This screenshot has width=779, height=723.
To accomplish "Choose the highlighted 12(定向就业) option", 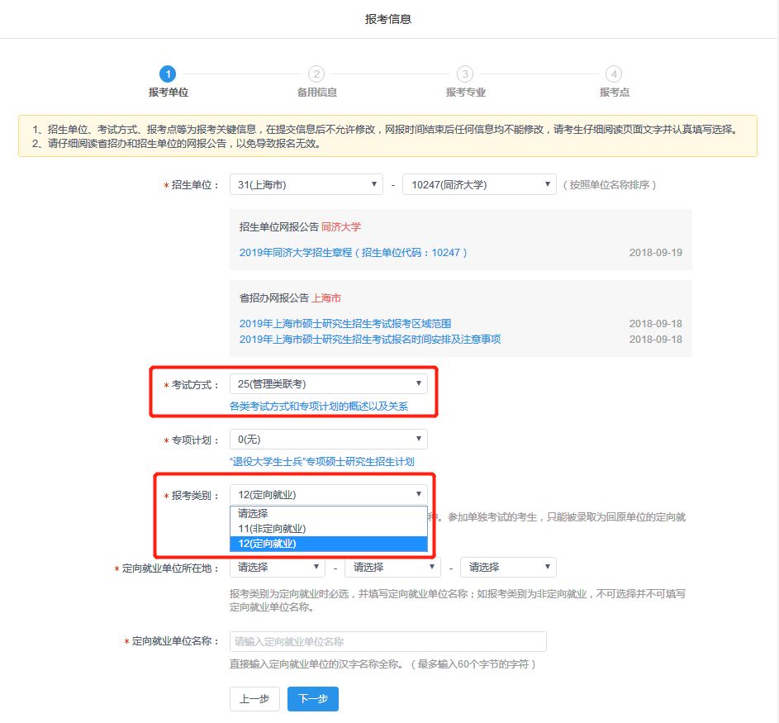I will tap(328, 544).
